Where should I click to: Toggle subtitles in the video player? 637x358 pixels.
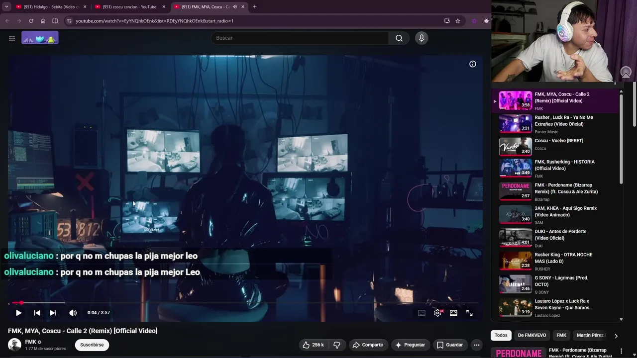click(x=422, y=313)
